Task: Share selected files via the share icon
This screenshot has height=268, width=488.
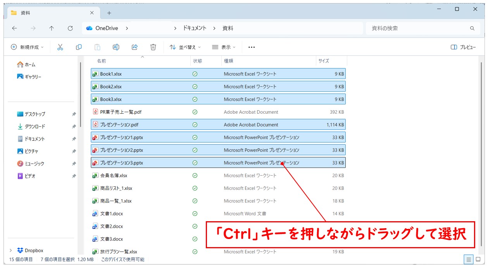Action: (135, 47)
